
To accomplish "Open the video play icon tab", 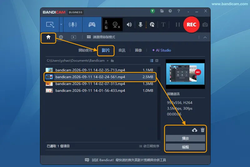I will pos(73,37).
